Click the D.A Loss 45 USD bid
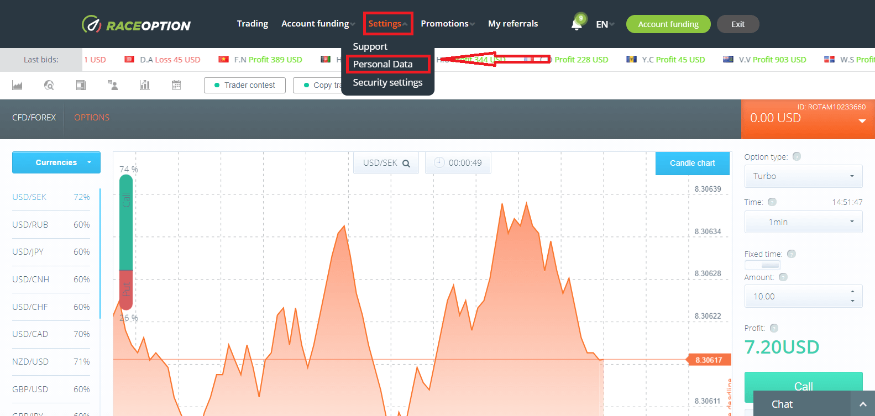Image resolution: width=875 pixels, height=416 pixels. point(163,60)
